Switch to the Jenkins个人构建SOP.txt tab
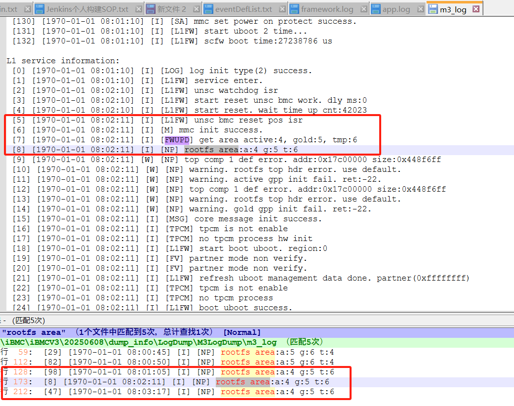The image size is (514, 406). 87,9
